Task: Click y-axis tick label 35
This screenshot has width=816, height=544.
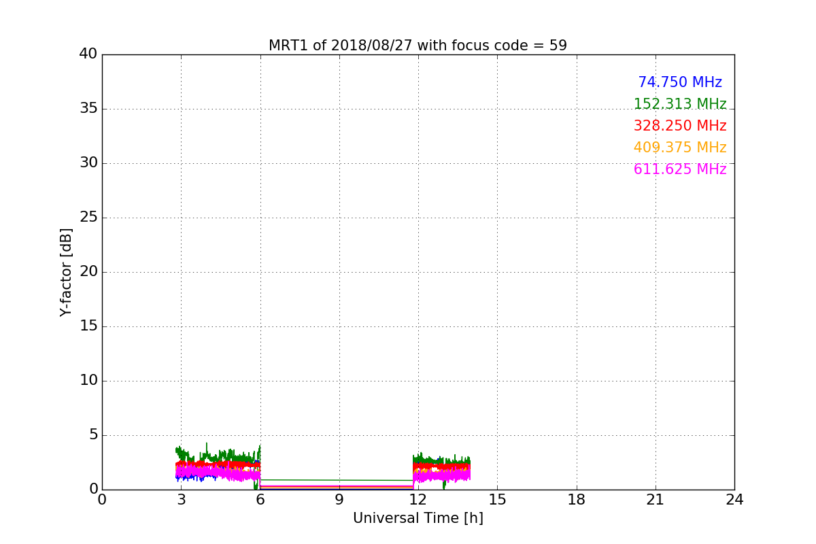Action: coord(88,109)
